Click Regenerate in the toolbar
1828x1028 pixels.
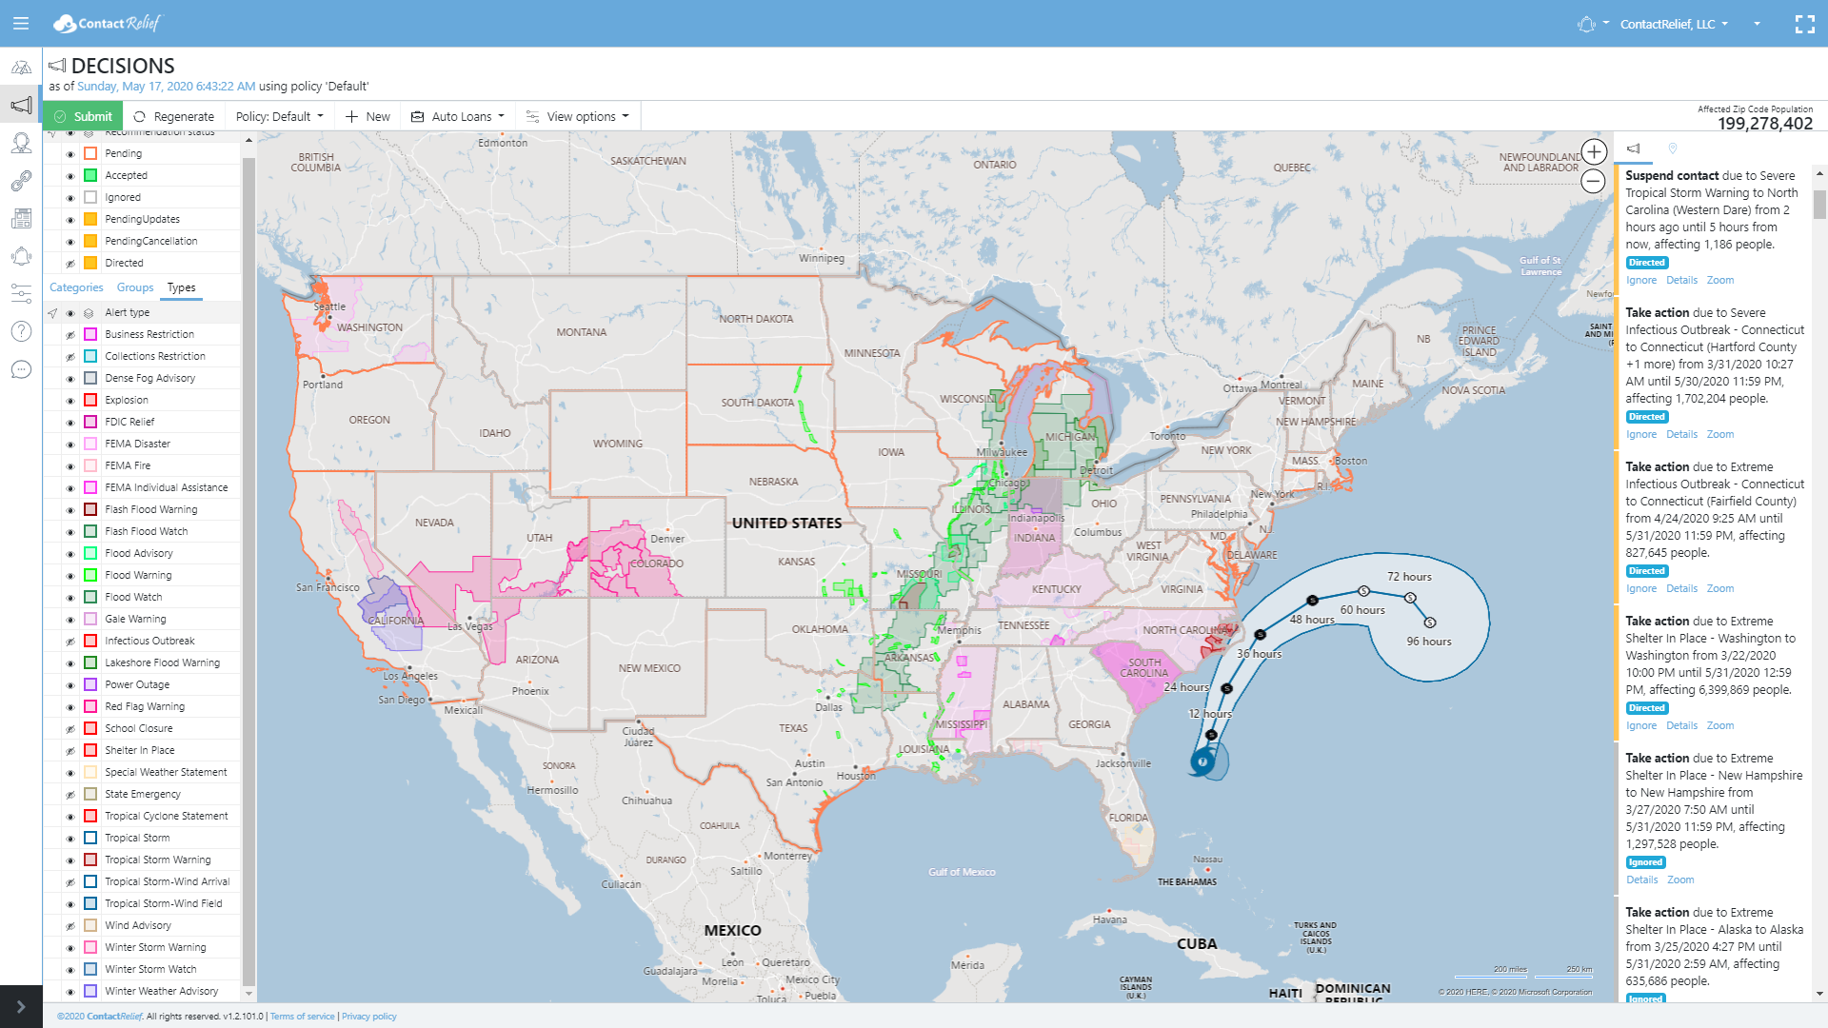[174, 116]
